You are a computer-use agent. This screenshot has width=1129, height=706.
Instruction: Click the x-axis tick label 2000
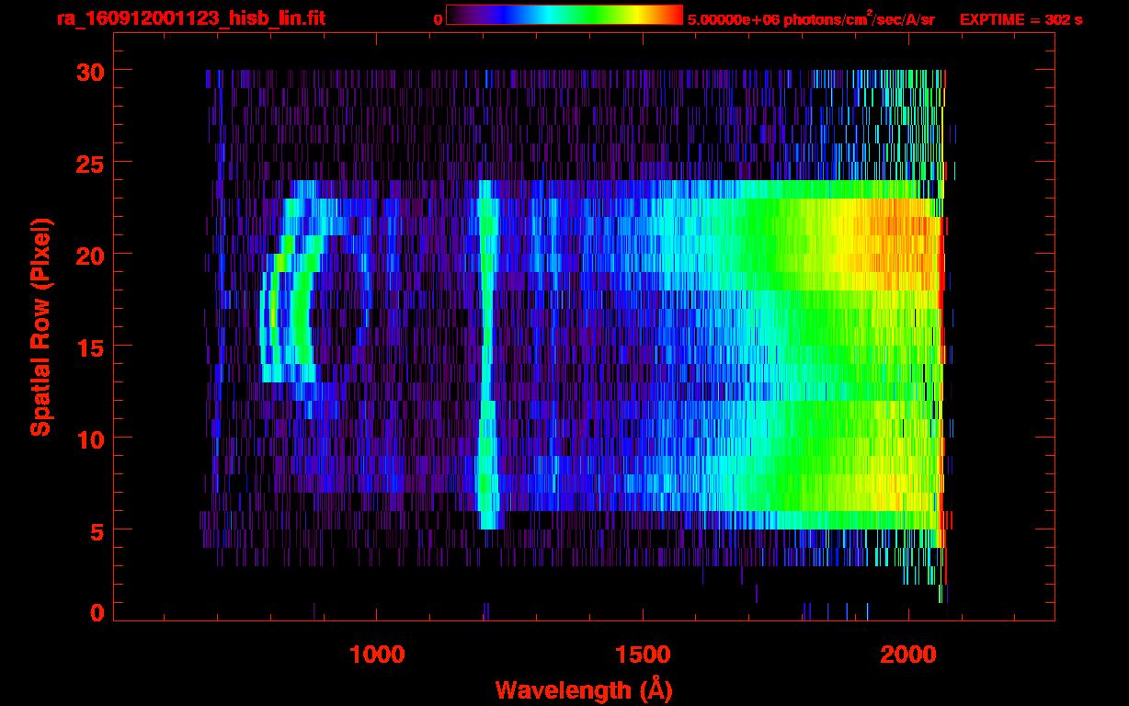click(x=907, y=655)
